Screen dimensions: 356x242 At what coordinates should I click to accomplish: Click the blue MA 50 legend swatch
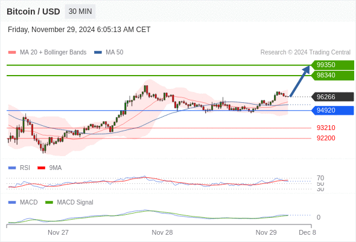coord(98,53)
